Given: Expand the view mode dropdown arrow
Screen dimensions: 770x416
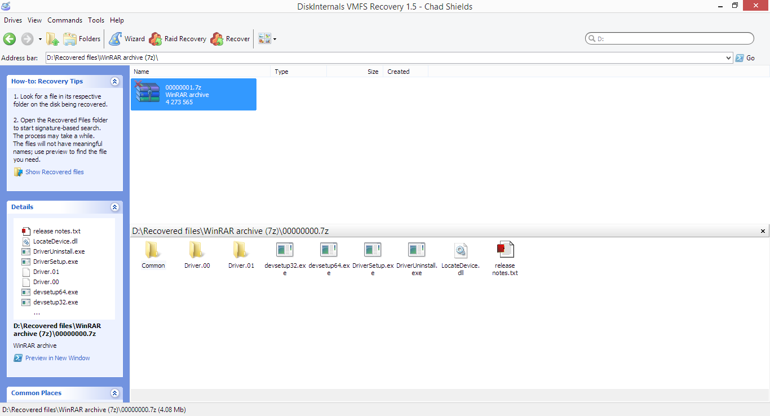Looking at the screenshot, I should click(x=275, y=39).
